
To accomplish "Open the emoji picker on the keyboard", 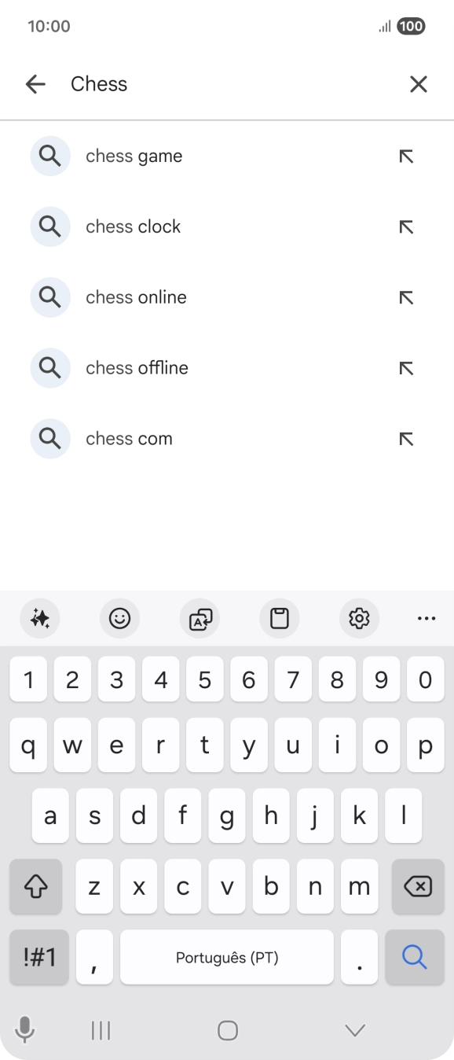I will coord(119,618).
